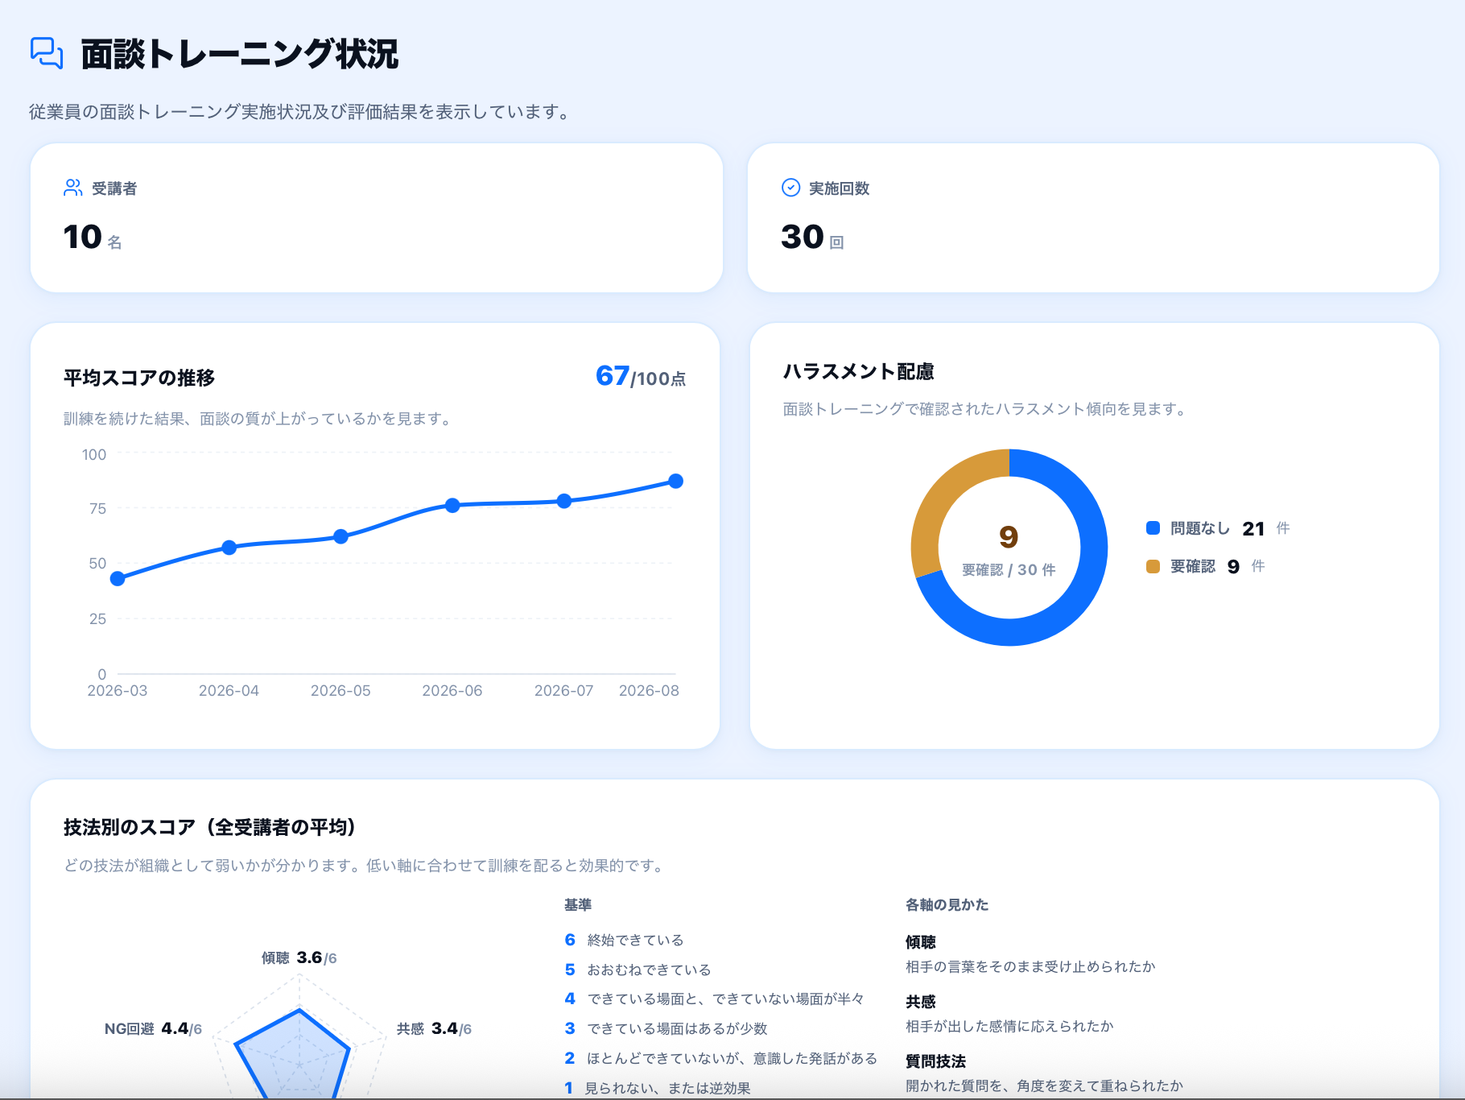Click the 2026-05 data point on line chart
Screen dimensions: 1465x1100
tap(340, 536)
